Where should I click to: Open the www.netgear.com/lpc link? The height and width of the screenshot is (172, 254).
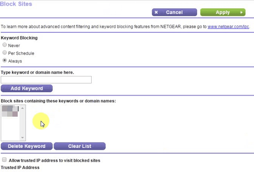[x=228, y=27]
